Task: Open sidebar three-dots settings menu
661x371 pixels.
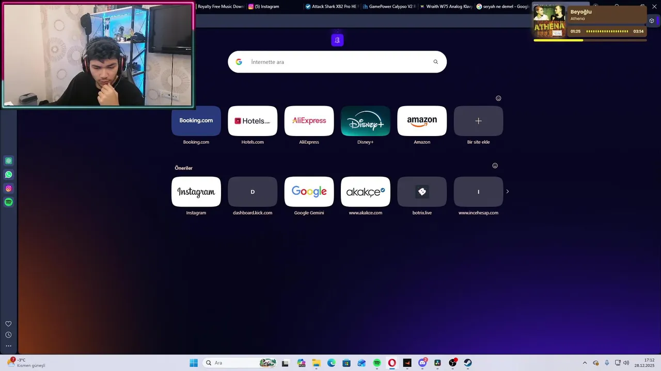Action: (8, 346)
